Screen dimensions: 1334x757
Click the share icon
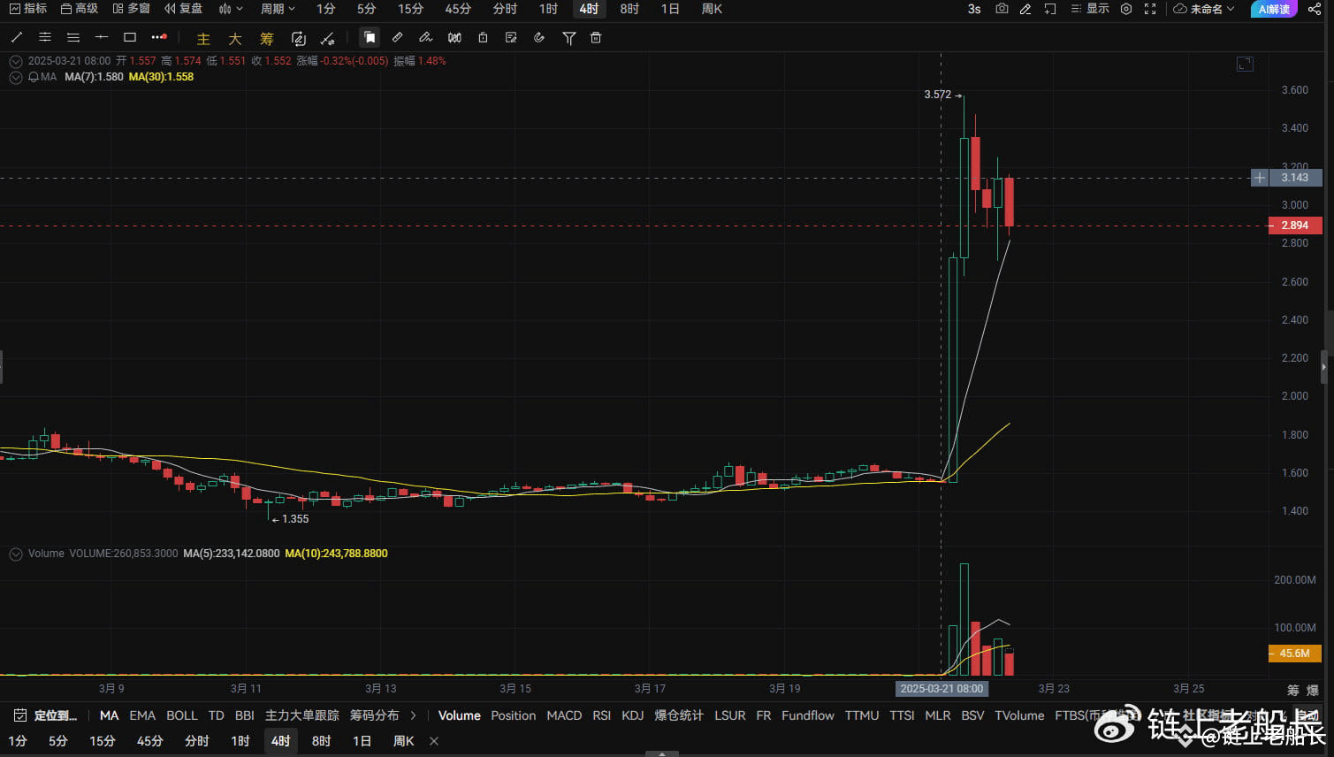pos(1315,9)
